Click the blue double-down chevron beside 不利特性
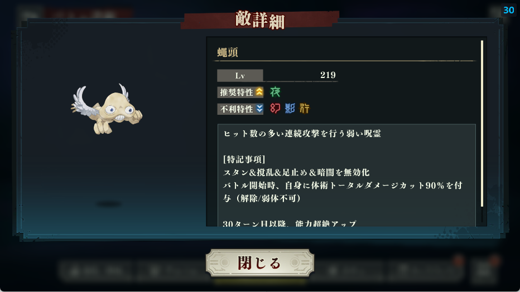The image size is (520, 292). [259, 109]
